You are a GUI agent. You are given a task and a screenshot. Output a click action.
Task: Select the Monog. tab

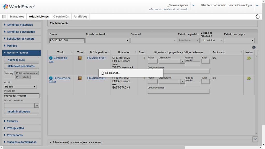point(9,73)
